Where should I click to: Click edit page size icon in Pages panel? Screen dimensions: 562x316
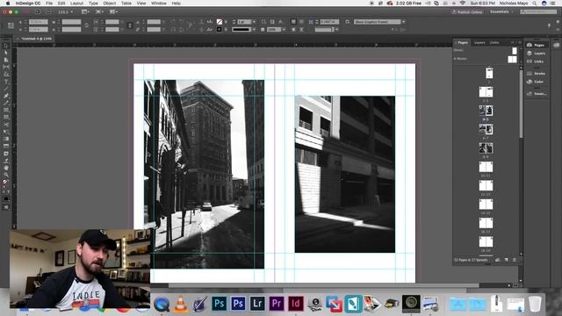pyautogui.click(x=498, y=260)
